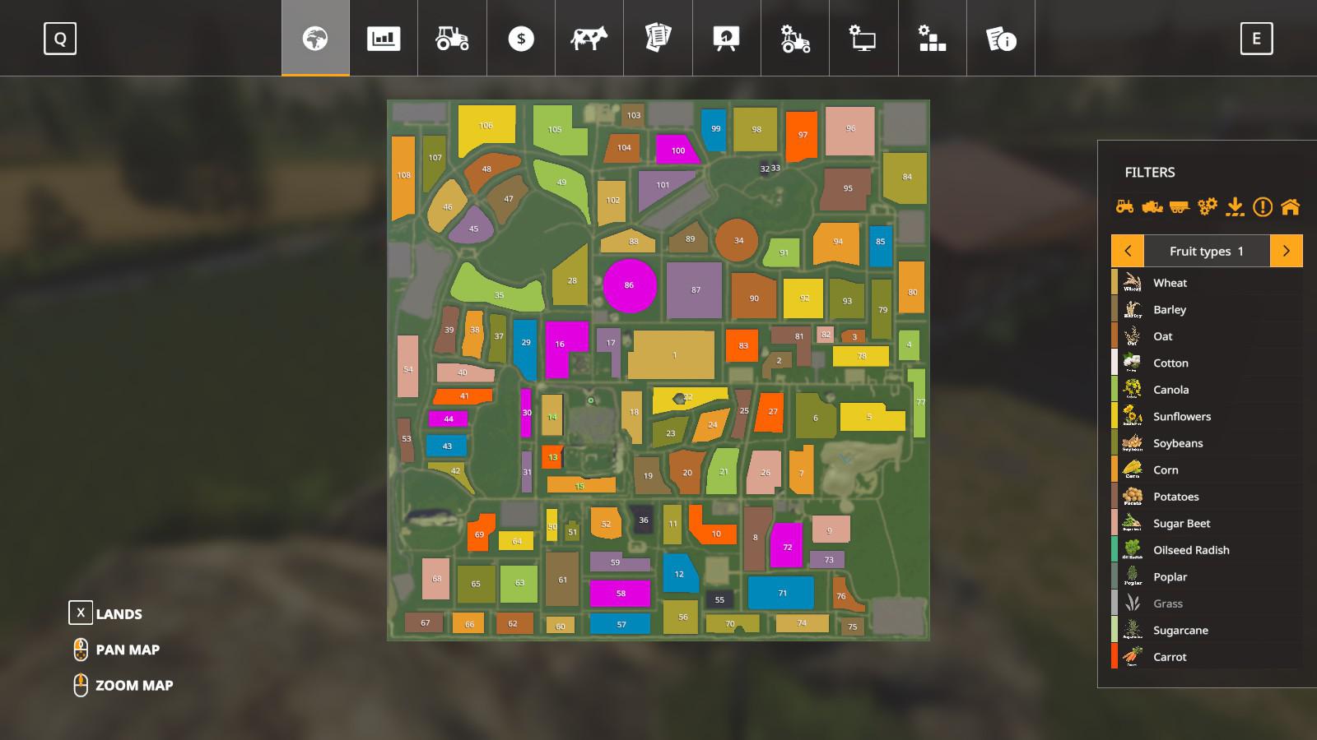Open the Statistics bar chart tab
1317x740 pixels.
(x=384, y=39)
